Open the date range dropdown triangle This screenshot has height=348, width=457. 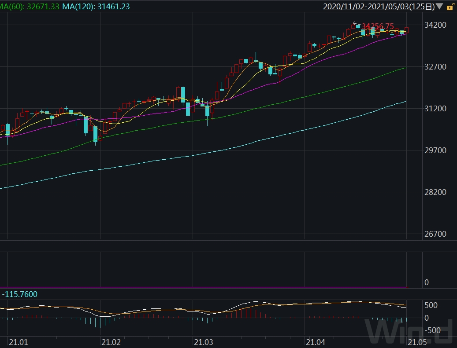441,7
